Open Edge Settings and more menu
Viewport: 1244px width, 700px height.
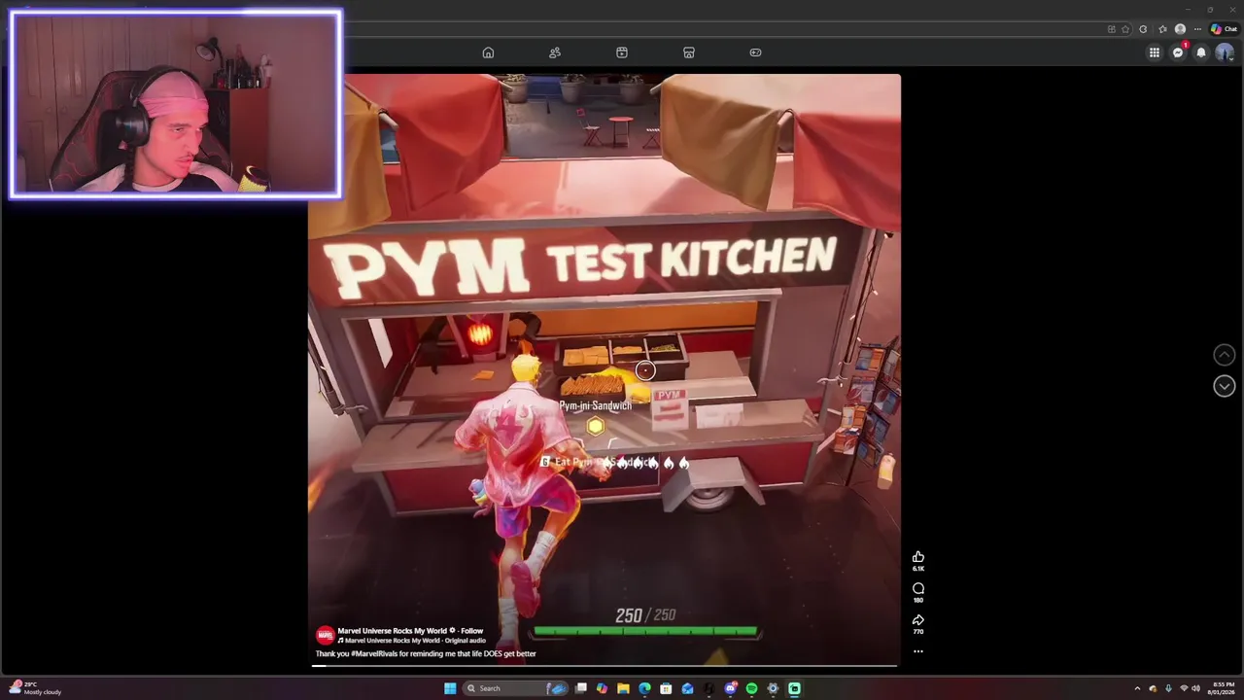(1197, 29)
